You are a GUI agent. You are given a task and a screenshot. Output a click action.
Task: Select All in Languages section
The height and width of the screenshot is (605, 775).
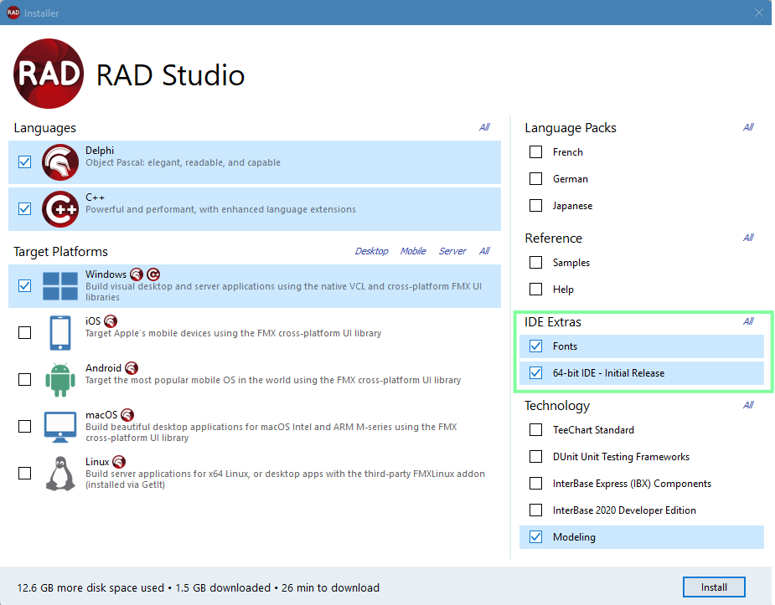[484, 127]
